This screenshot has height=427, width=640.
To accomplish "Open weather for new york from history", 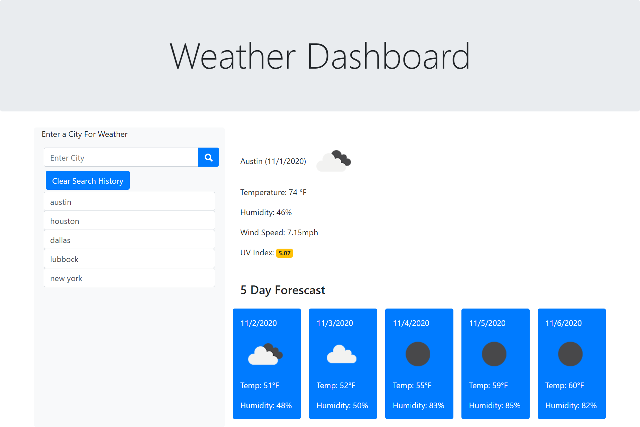I will point(129,278).
